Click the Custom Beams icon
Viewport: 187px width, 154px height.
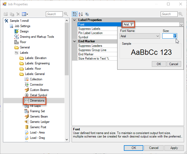(x=27, y=90)
